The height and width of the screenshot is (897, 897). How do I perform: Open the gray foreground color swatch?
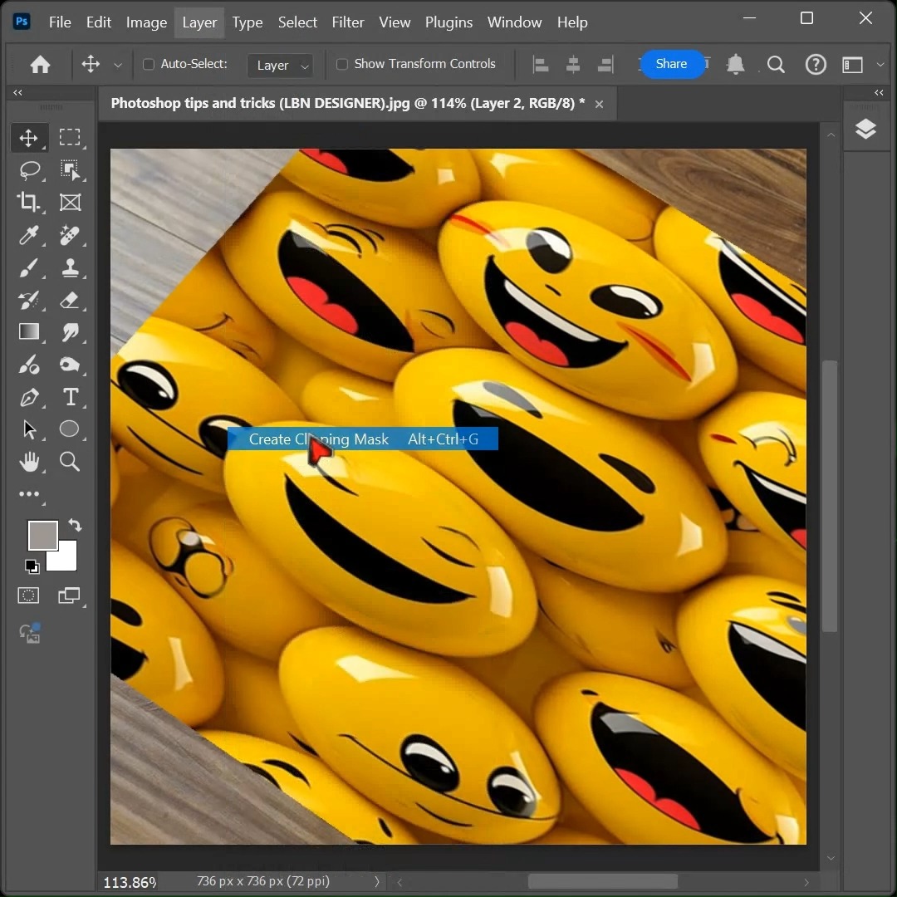pos(42,535)
